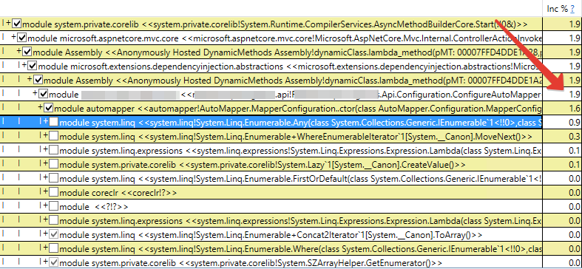Screen dimensions: 582x269
Task: Select the Concat2Iterator ToArray row text
Action: point(271,235)
